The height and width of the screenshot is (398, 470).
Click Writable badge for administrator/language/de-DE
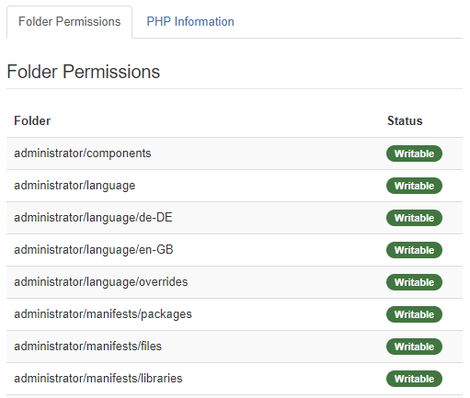414,218
